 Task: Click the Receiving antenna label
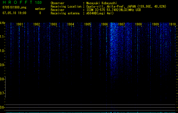[65, 13]
